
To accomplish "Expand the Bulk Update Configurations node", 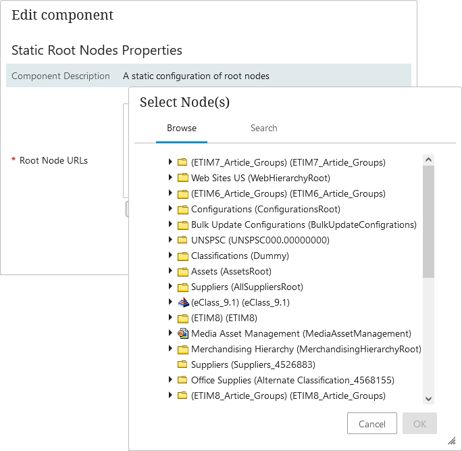I will click(x=171, y=224).
